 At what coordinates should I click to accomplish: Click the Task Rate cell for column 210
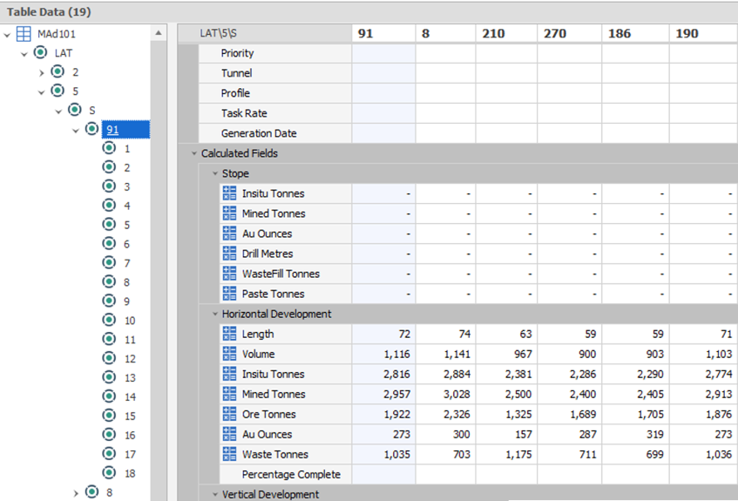tap(506, 113)
